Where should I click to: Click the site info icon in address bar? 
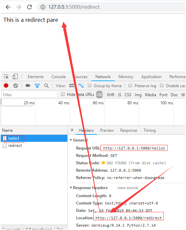[x=43, y=7]
